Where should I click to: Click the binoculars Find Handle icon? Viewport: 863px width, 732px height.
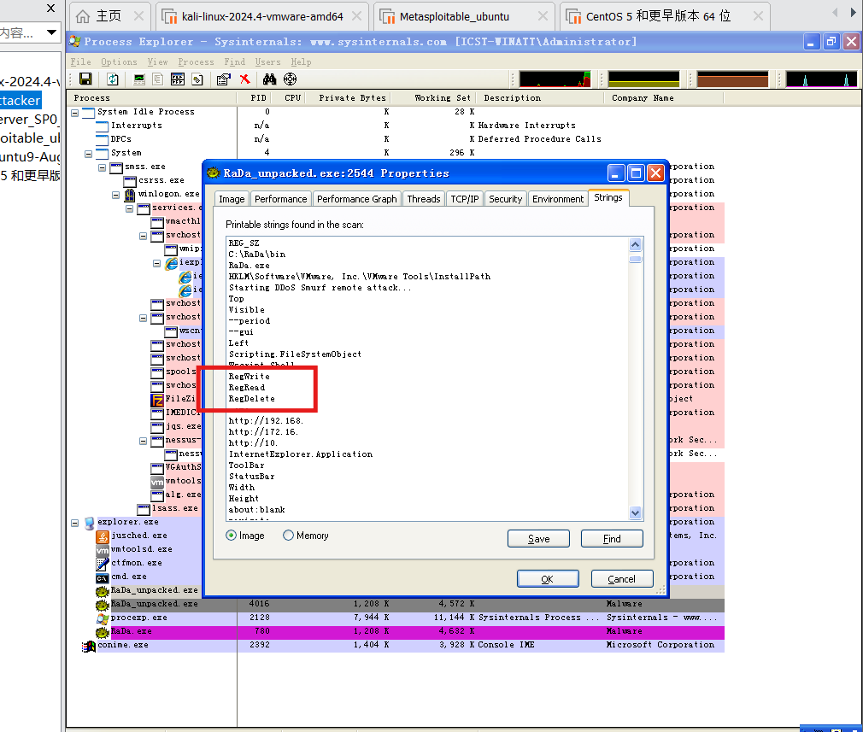[x=270, y=79]
